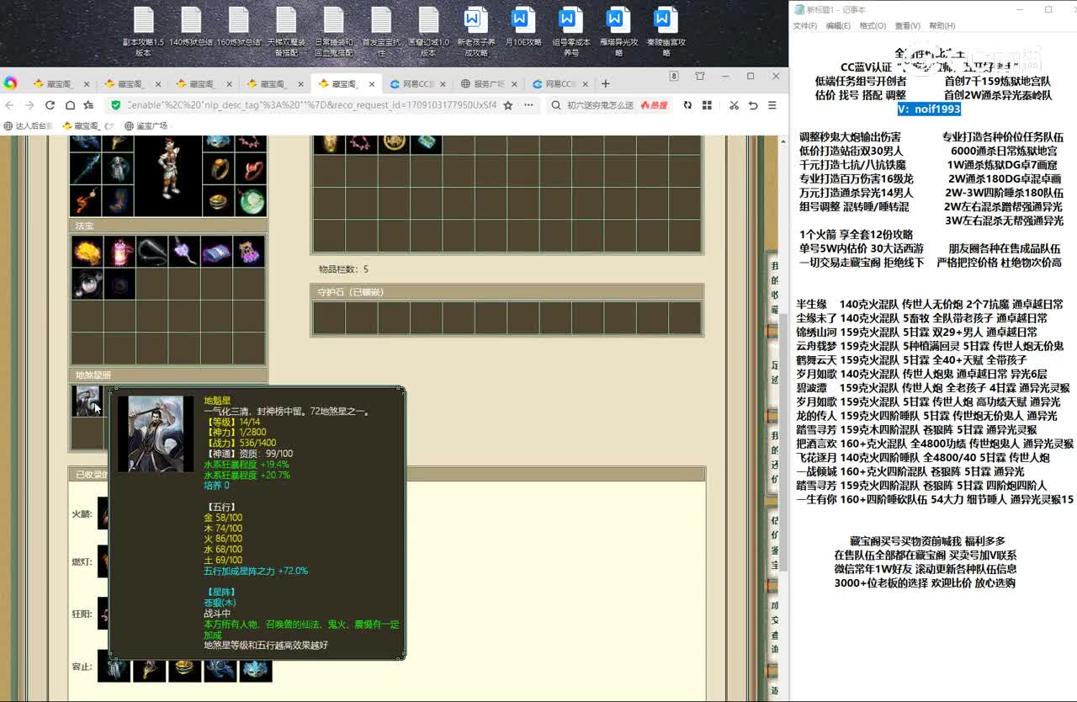The height and width of the screenshot is (702, 1077).
Task: Switch to the first 藏宝阁 tab
Action: 60,84
